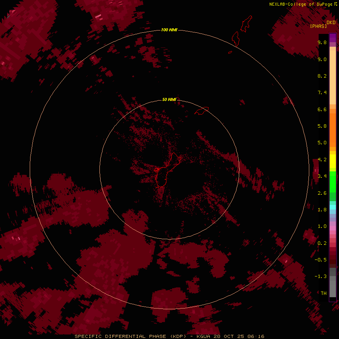339x339 pixels.
Task: Click the TH threshold legend label
Action: (324, 293)
